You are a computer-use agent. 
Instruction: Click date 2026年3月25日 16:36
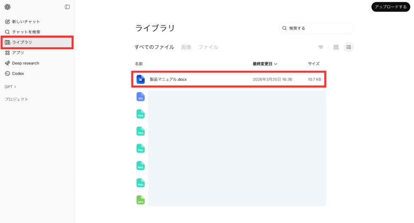coord(272,80)
